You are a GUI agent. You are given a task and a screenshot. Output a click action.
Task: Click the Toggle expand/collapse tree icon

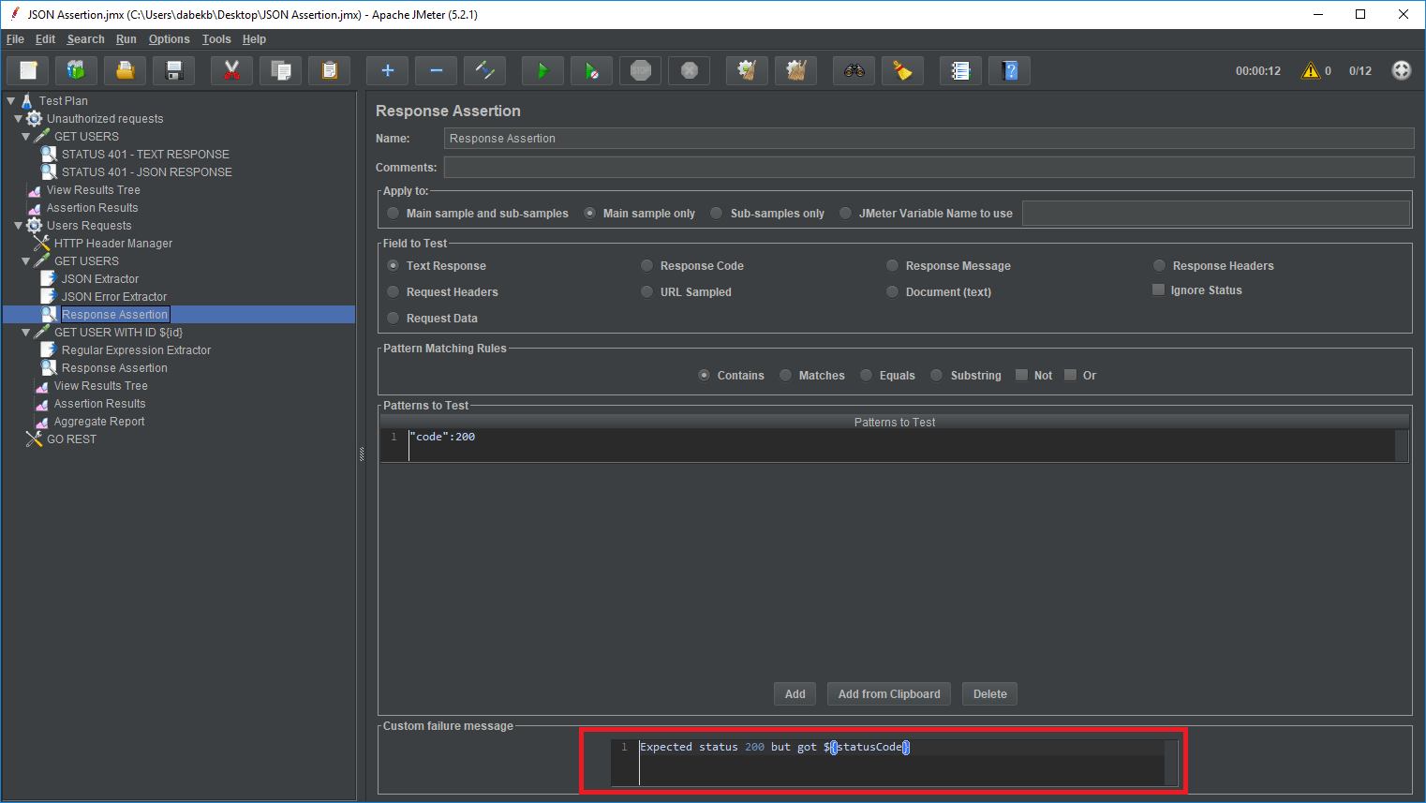click(484, 71)
